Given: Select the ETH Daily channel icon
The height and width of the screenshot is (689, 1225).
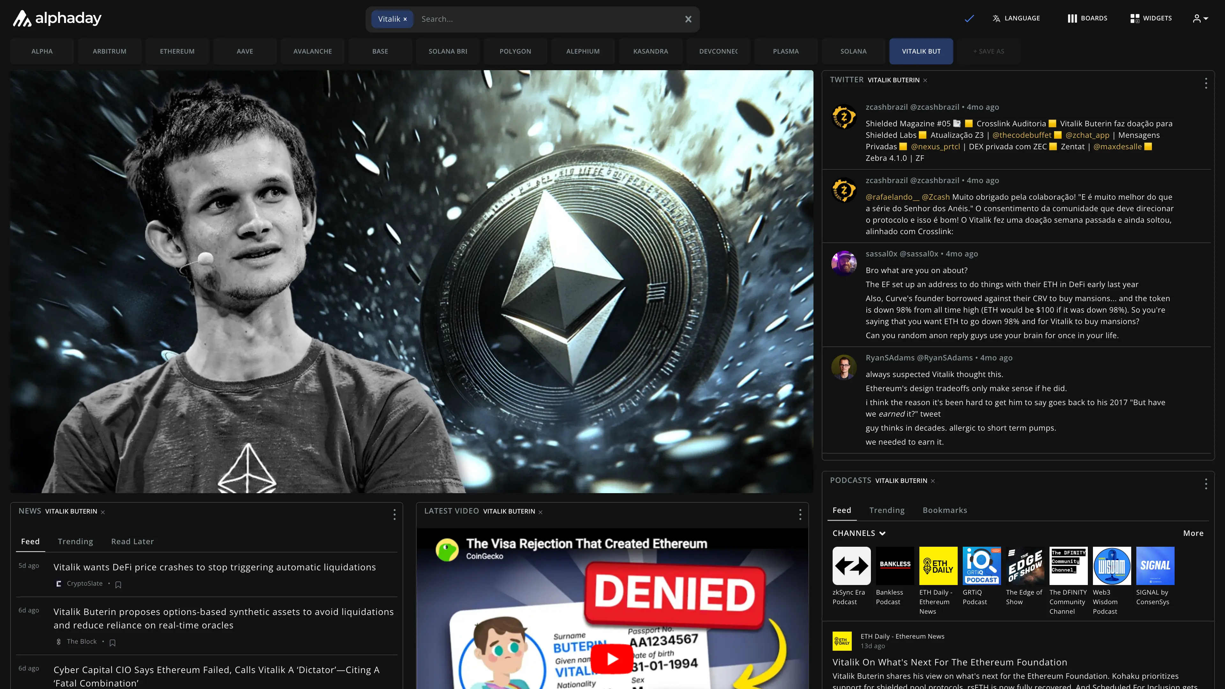Looking at the screenshot, I should click(938, 566).
